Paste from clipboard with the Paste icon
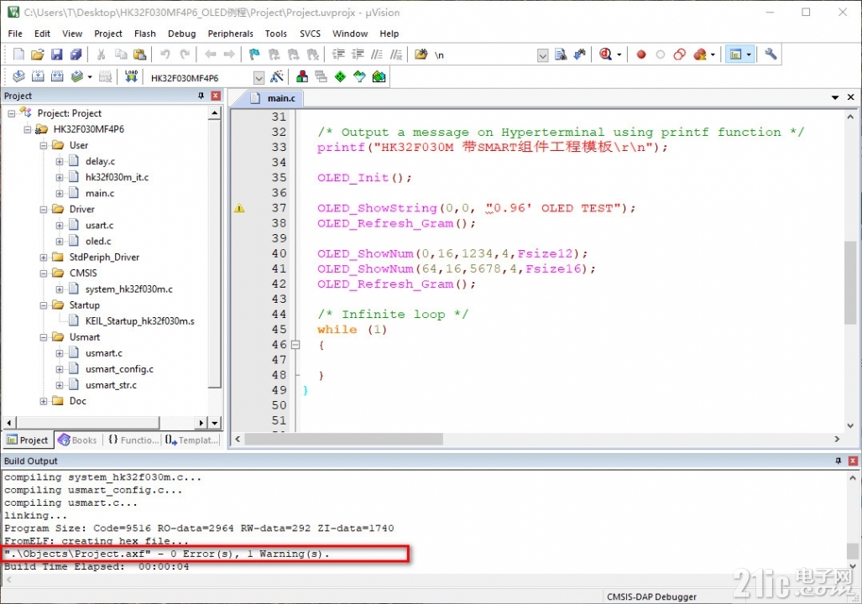Viewport: 862px width, 604px height. click(x=140, y=55)
